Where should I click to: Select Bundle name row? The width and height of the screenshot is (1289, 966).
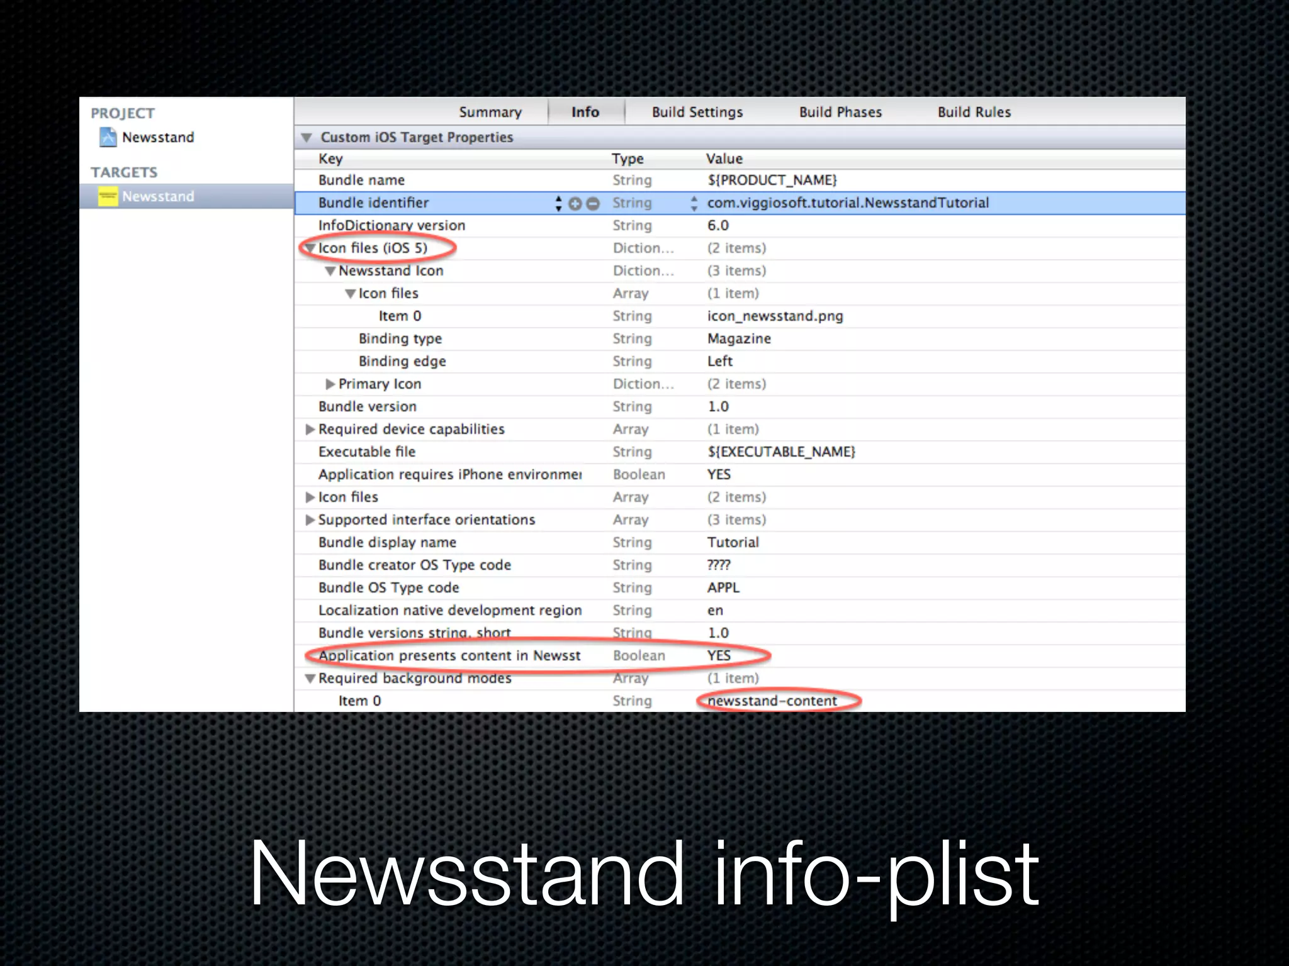coord(740,180)
